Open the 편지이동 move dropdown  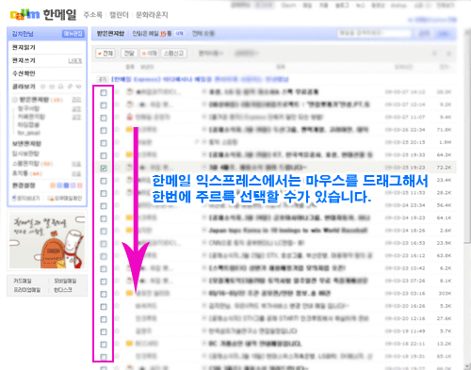(x=211, y=54)
